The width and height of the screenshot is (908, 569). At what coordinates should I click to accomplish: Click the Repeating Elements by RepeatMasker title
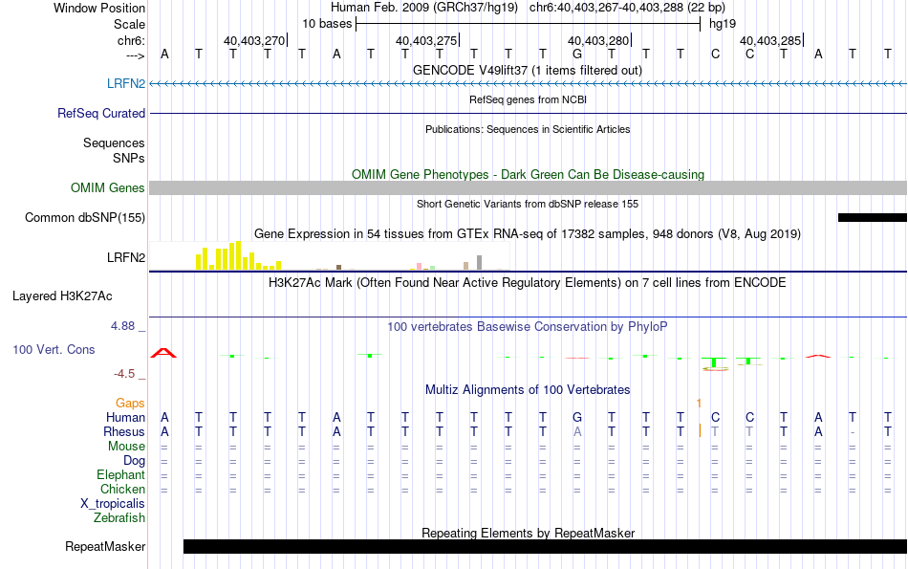pyautogui.click(x=528, y=533)
